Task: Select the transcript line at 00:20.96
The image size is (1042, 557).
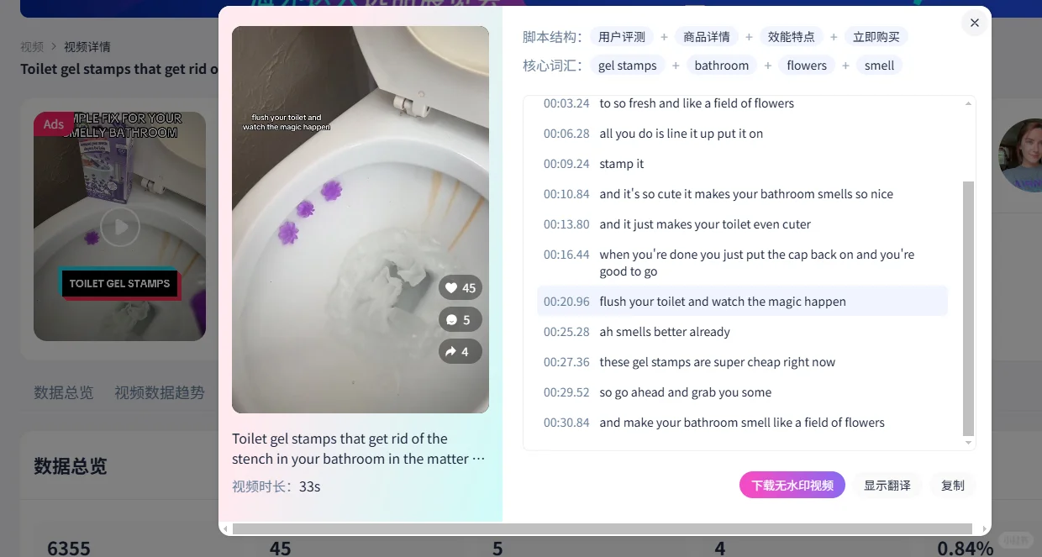Action: coord(741,301)
